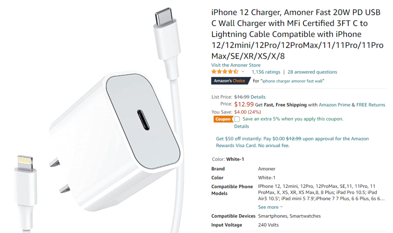Open the FREE Returns link

click(370, 105)
